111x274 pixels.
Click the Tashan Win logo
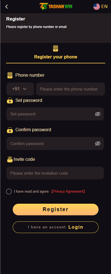(56, 6)
